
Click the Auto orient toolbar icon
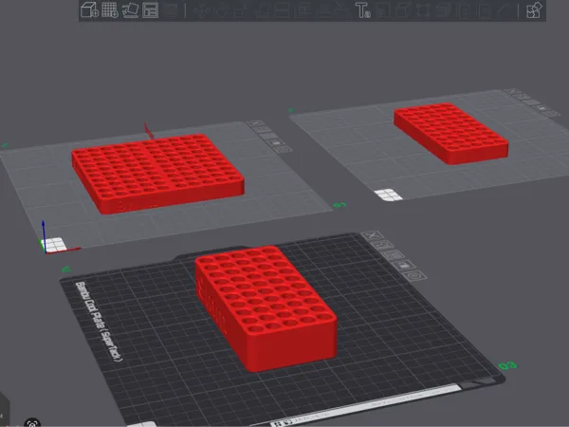130,9
